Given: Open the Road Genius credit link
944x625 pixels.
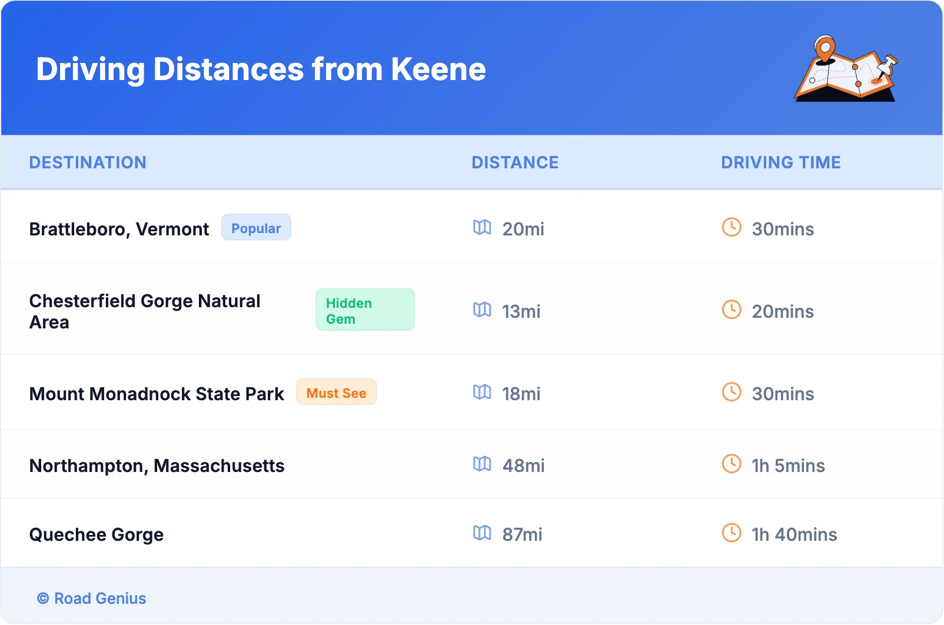Looking at the screenshot, I should pyautogui.click(x=92, y=599).
